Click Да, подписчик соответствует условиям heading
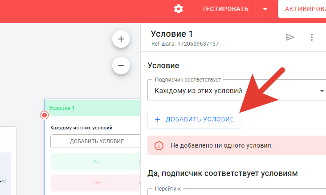 click(x=223, y=173)
